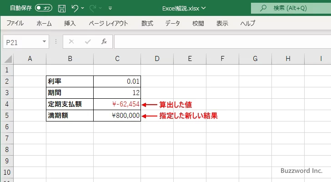Select the cell showing ¥-62,454
This screenshot has height=182, width=331.
click(x=117, y=104)
